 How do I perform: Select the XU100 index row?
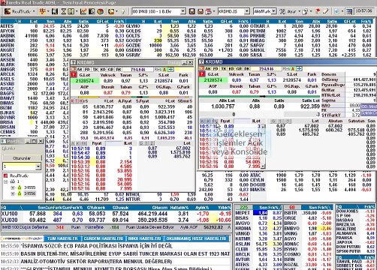point(116,214)
